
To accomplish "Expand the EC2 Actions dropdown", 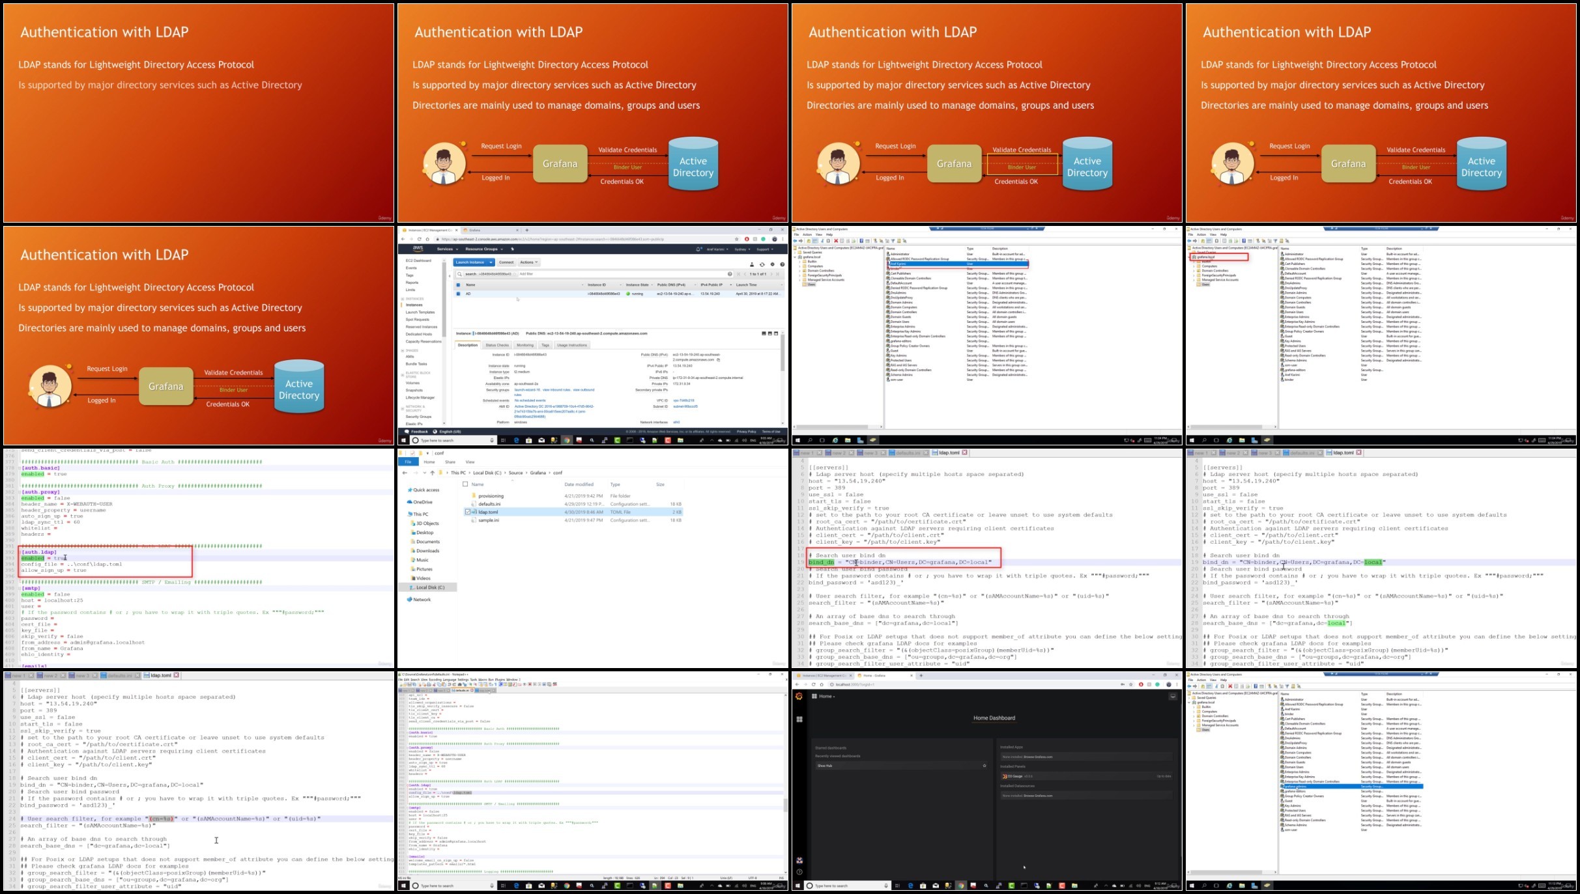I will [x=528, y=262].
